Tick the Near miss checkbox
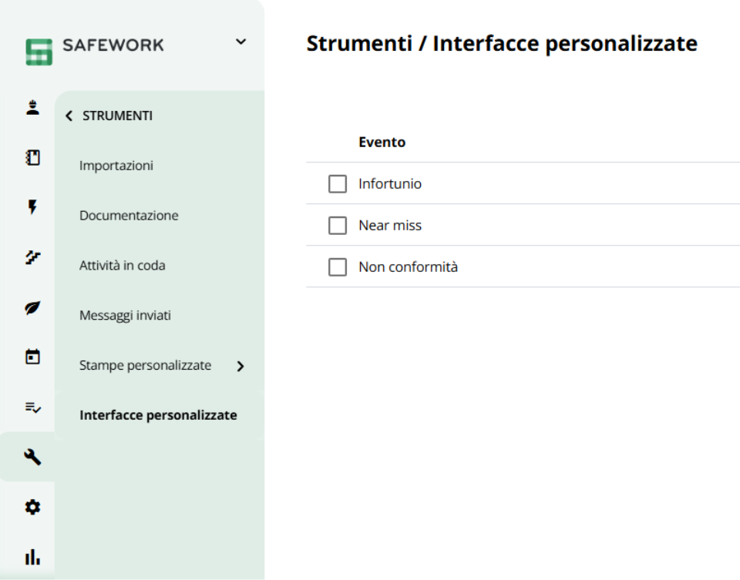The image size is (740, 580). 338,226
